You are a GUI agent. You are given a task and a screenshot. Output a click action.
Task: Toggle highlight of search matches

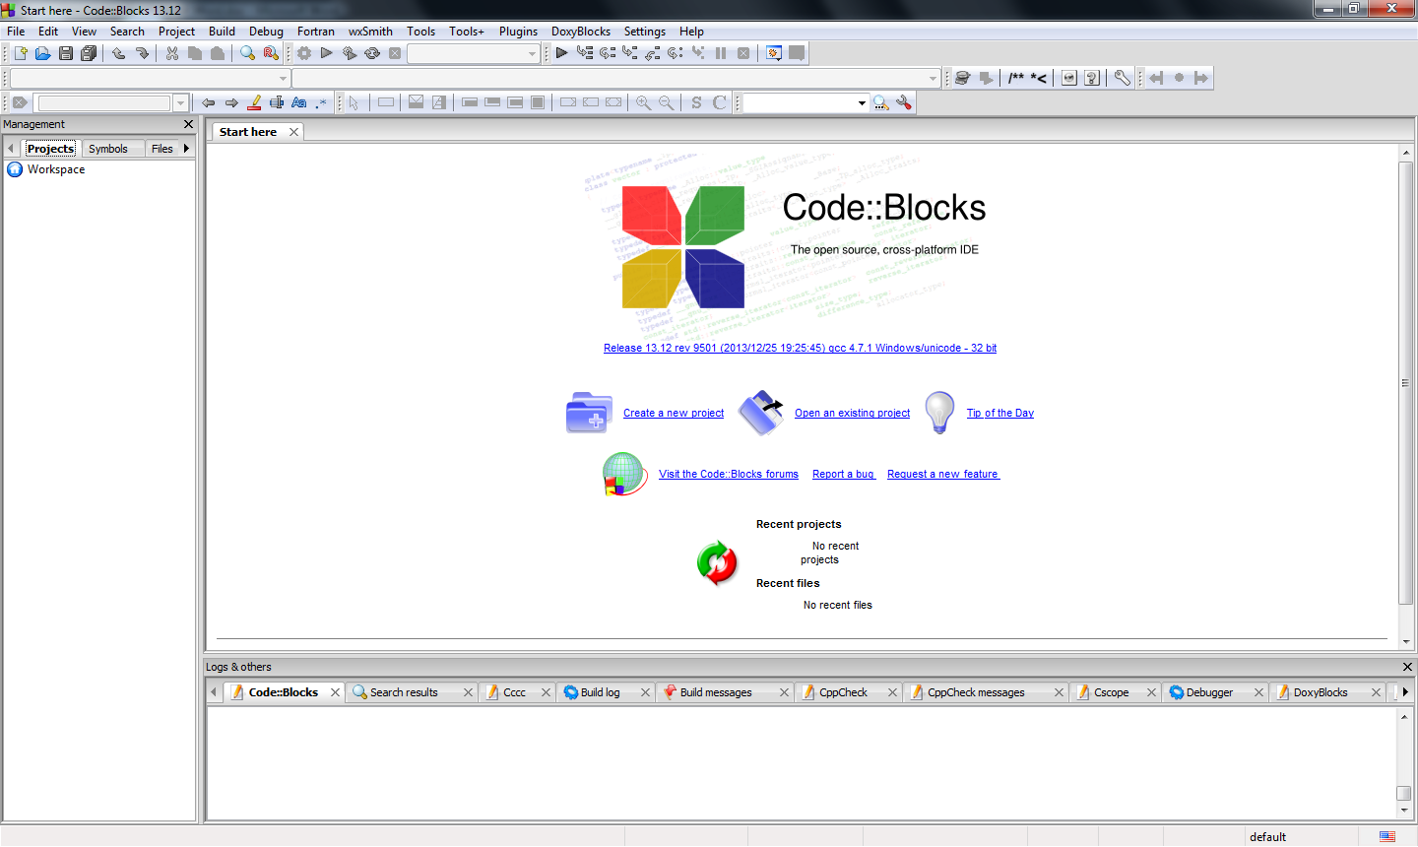pyautogui.click(x=254, y=102)
